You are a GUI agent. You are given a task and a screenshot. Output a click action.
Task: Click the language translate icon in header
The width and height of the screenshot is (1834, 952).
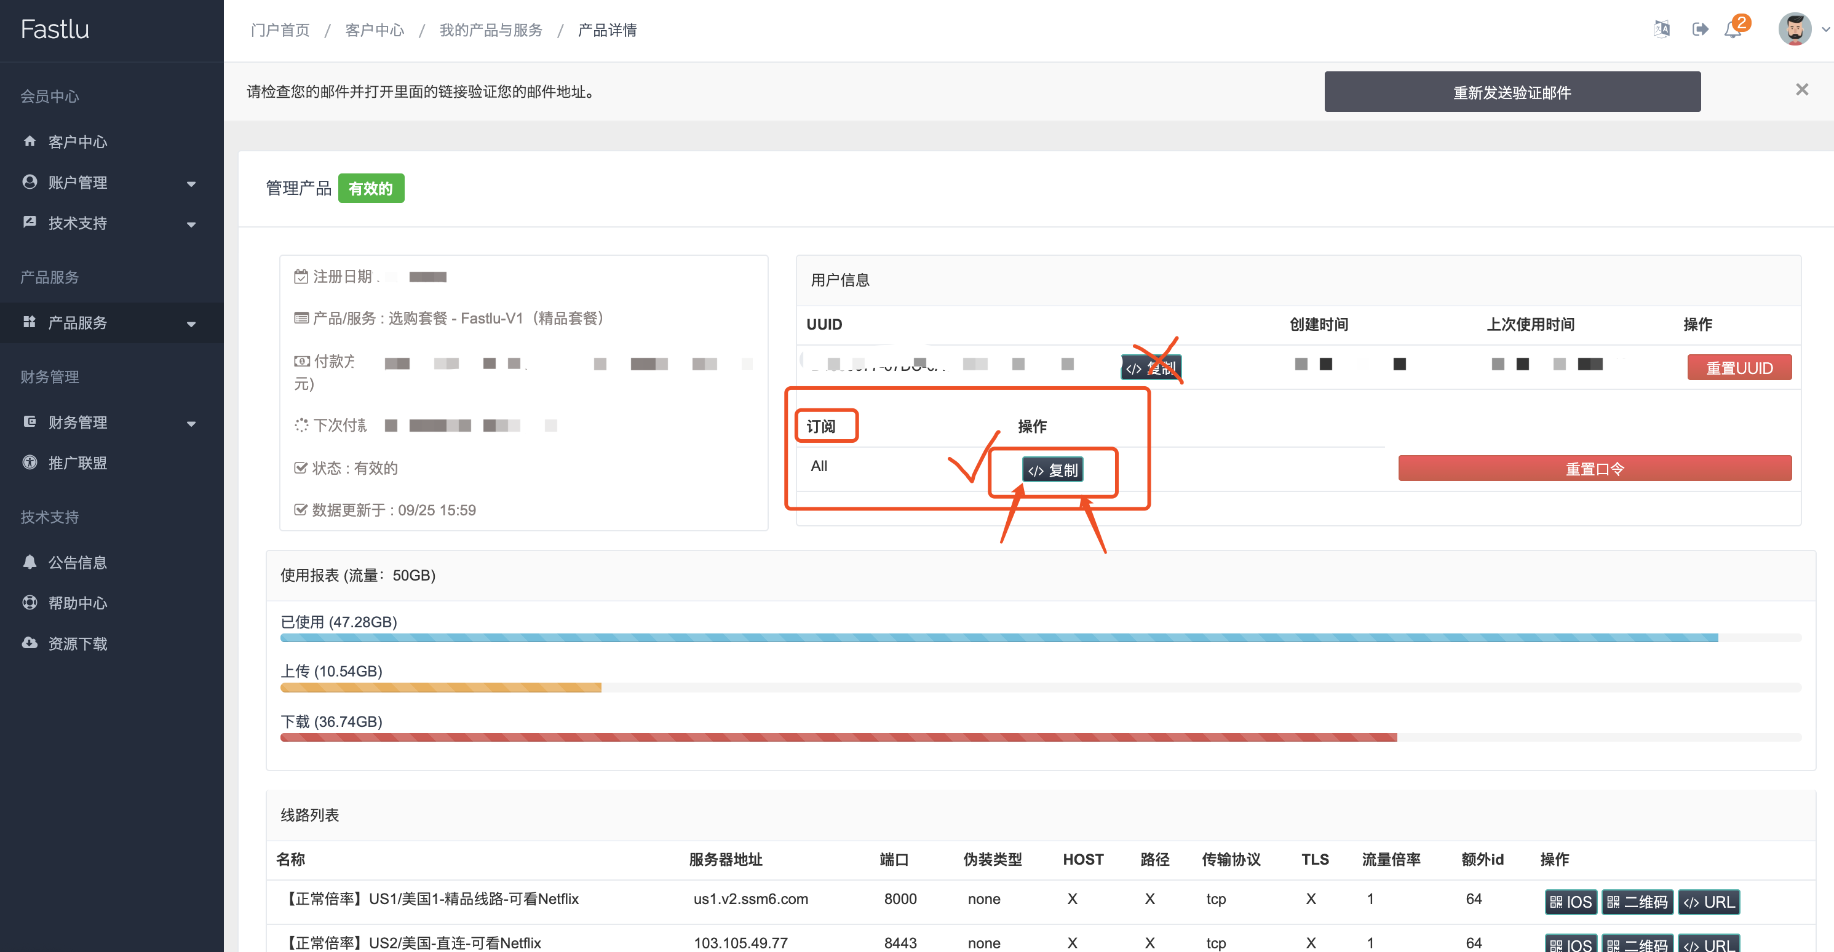(x=1661, y=29)
